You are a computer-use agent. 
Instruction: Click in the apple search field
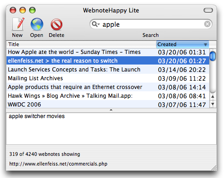(151, 24)
